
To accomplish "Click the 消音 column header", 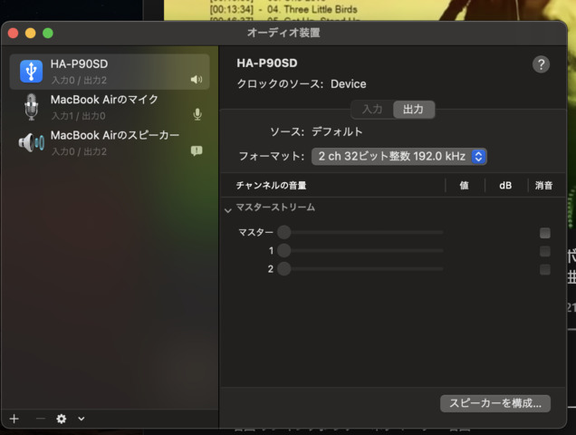I will [x=543, y=185].
